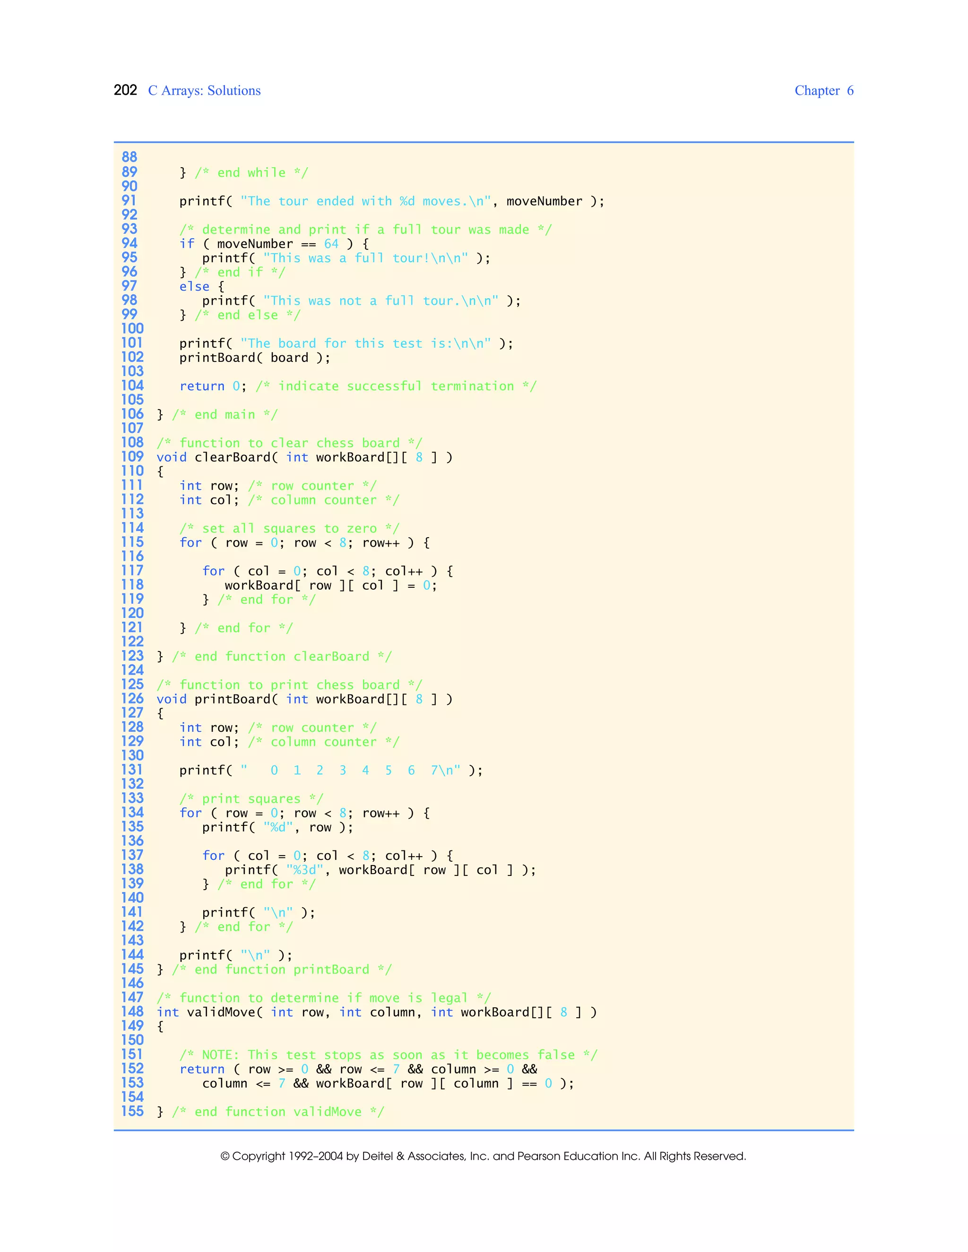Click line number 155
Viewport: 968px width, 1252px height.
pos(132,1111)
